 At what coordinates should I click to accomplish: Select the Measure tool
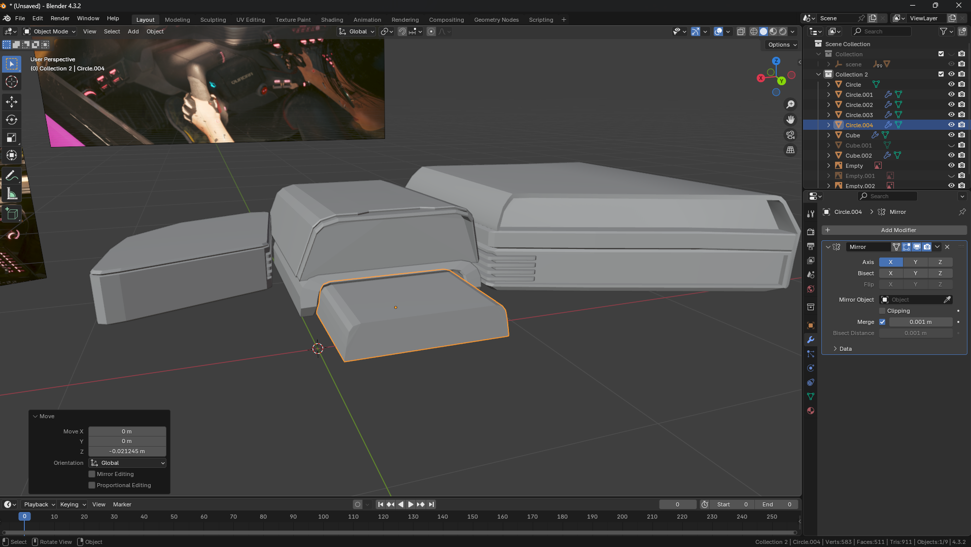[x=12, y=194]
